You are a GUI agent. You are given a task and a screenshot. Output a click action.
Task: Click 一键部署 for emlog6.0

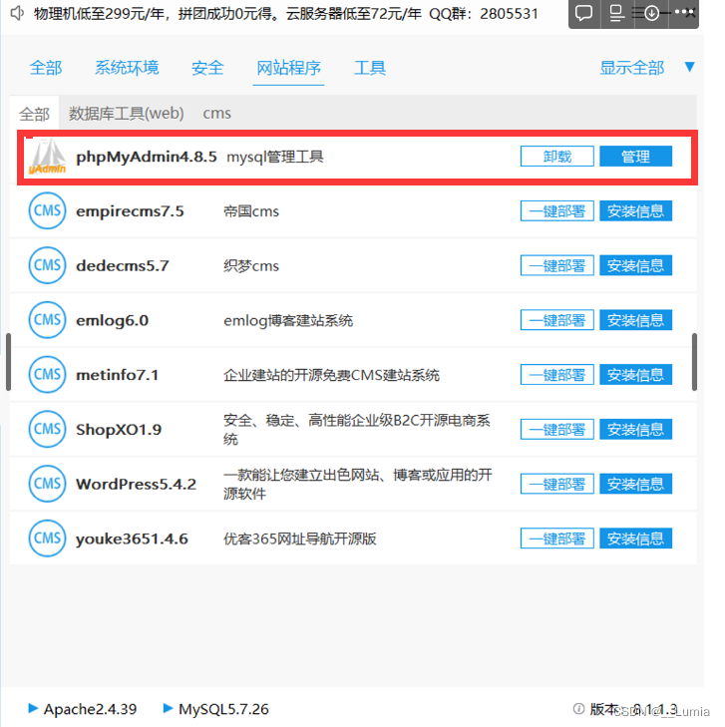557,320
